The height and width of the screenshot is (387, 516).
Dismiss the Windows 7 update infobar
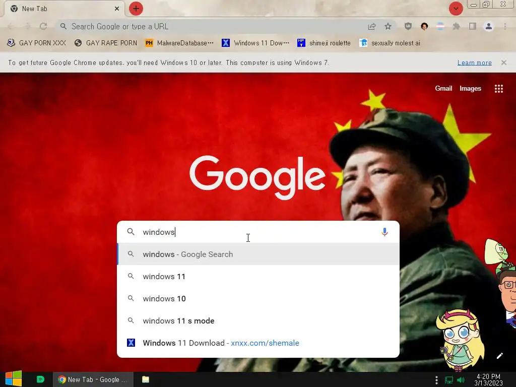503,62
